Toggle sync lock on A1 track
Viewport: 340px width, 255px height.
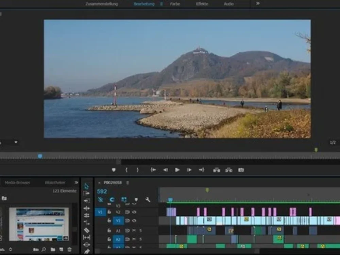coord(127,231)
